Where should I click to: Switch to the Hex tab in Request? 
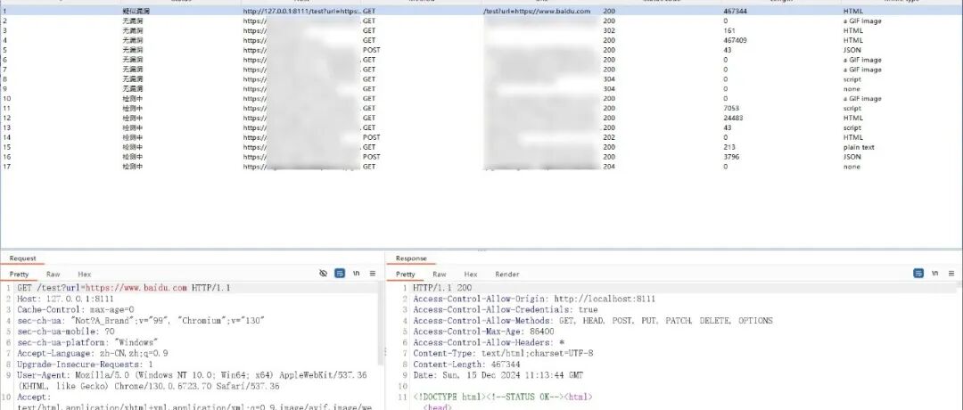pos(84,275)
